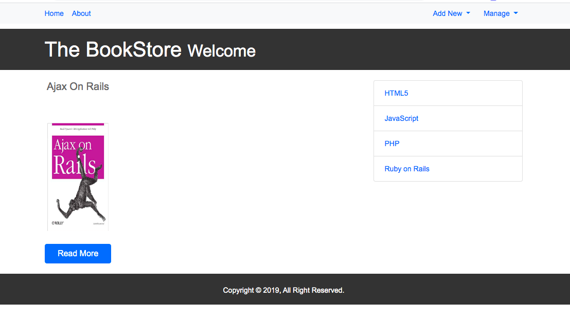Click the Welcome subtitle text
Image resolution: width=570 pixels, height=319 pixels.
(x=221, y=51)
